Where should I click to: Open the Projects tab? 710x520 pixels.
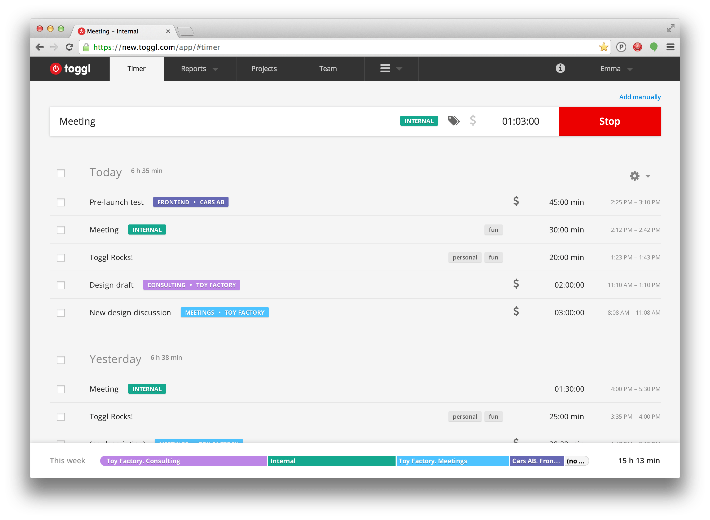[x=264, y=69]
